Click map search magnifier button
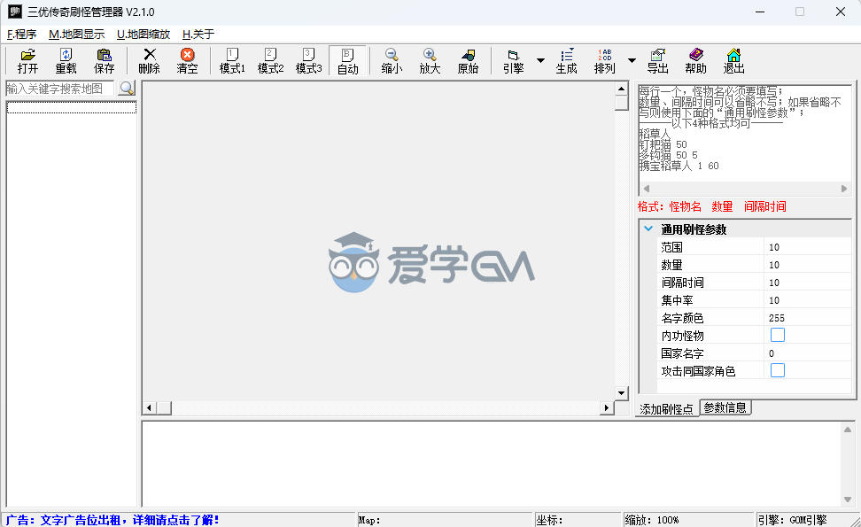 (127, 89)
